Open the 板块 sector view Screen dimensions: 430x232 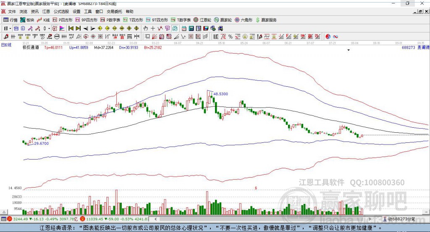(x=27, y=20)
